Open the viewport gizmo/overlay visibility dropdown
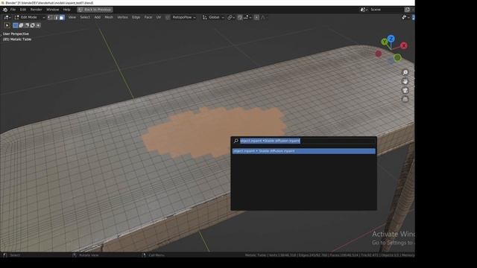The image size is (477, 268). click(405, 18)
